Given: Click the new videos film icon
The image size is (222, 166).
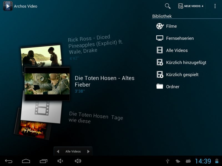Looking at the screenshot, I should click(x=181, y=6).
